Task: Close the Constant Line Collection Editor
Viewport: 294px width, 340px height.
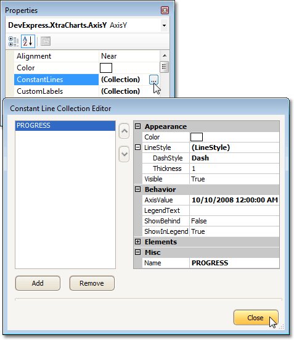Action: click(256, 318)
